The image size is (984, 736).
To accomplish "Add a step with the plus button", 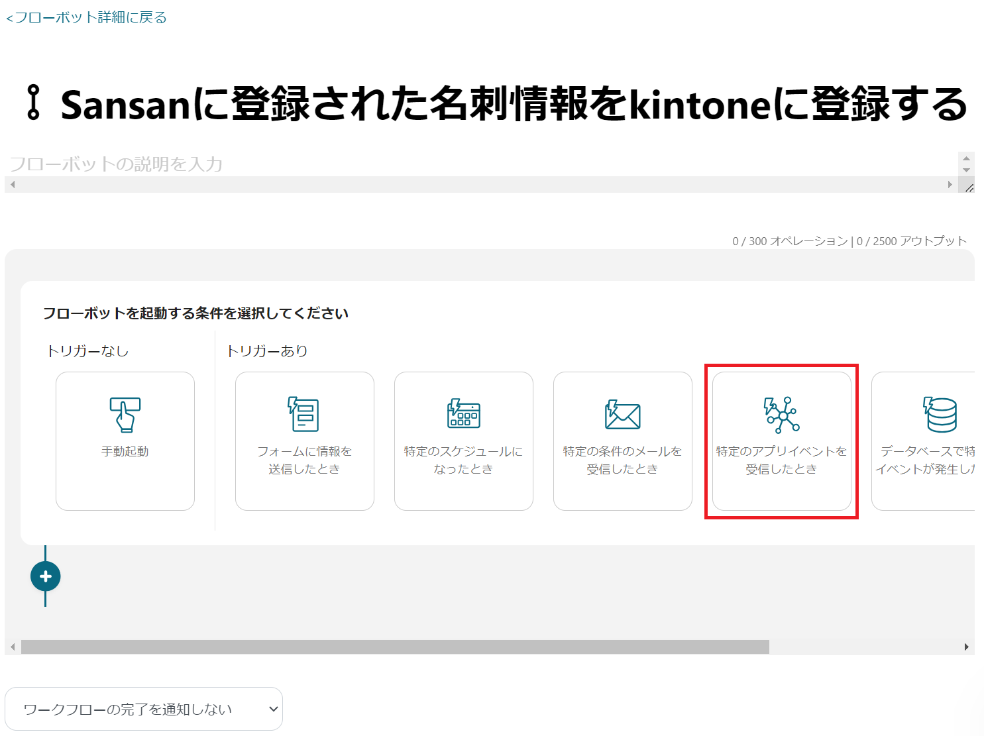I will (x=46, y=576).
